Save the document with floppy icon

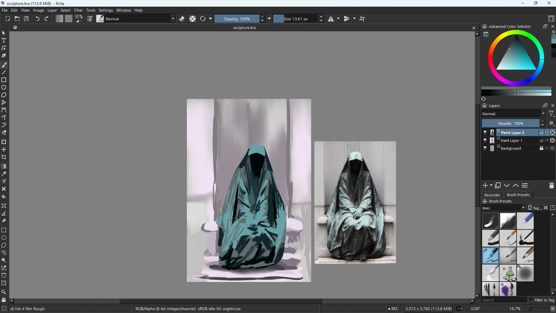point(26,19)
